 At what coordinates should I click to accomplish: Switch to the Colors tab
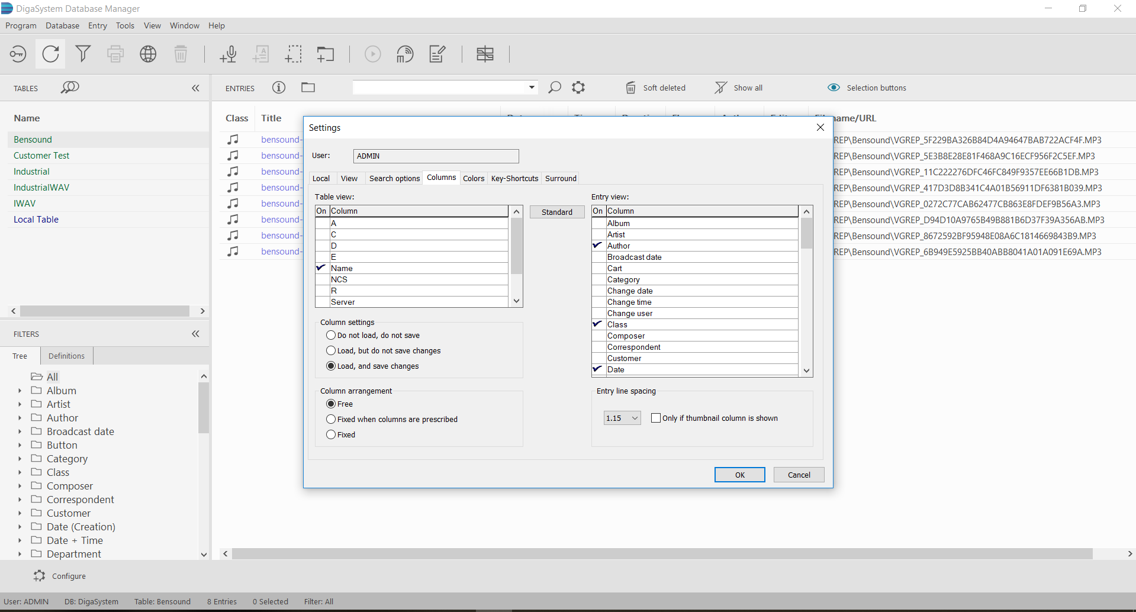click(x=474, y=178)
